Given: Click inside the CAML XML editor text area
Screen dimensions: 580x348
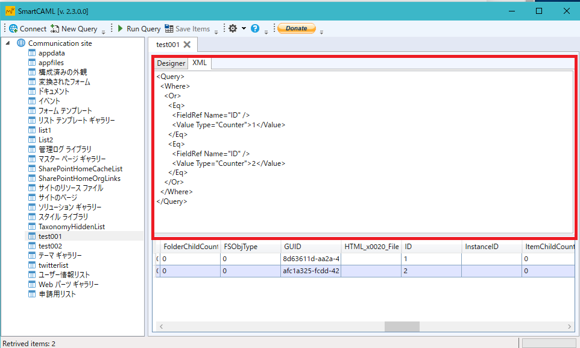Looking at the screenshot, I should [x=364, y=152].
